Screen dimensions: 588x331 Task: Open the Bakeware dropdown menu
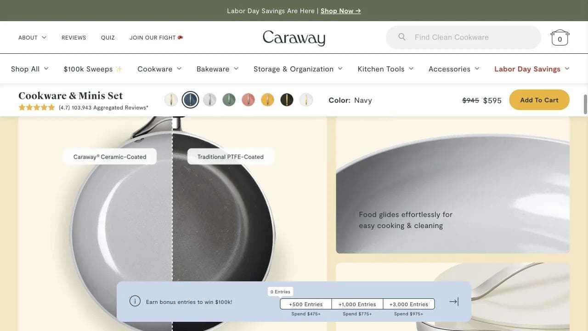click(x=217, y=69)
